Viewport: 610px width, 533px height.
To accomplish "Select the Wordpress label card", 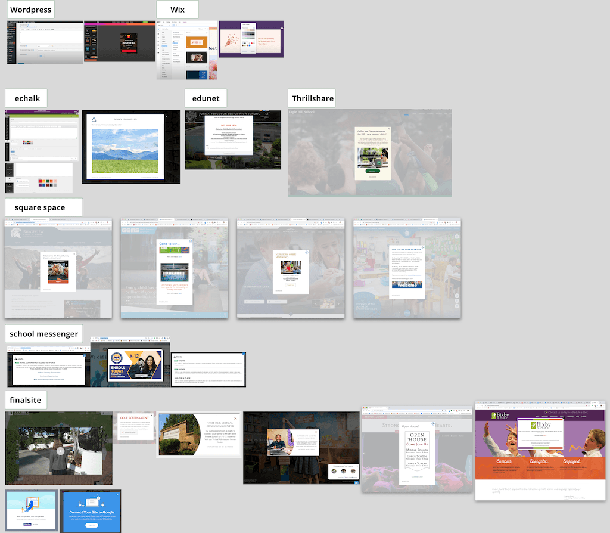I will tap(31, 10).
